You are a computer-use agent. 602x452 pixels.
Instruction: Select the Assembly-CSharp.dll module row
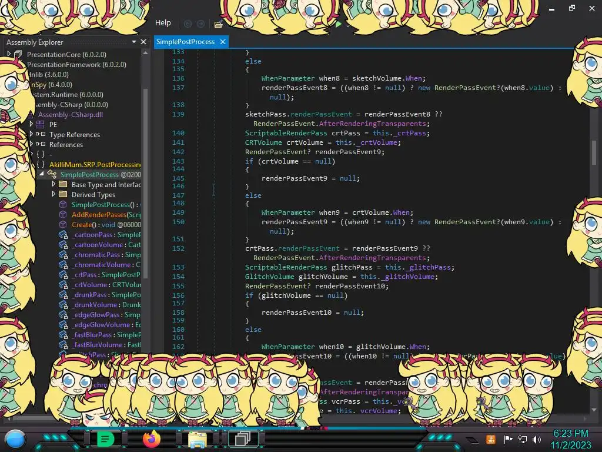[71, 115]
